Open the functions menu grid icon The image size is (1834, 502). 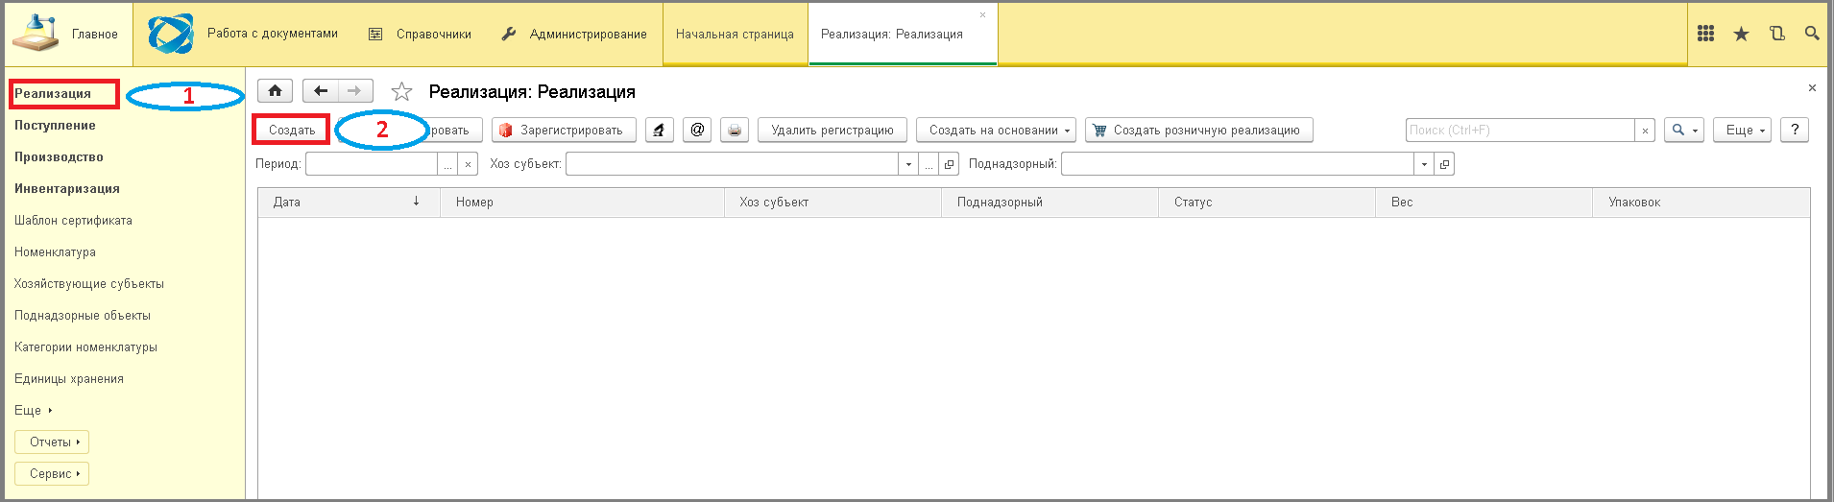tap(1705, 34)
